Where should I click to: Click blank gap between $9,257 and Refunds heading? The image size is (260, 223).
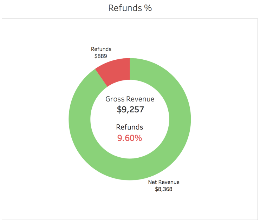(x=130, y=118)
